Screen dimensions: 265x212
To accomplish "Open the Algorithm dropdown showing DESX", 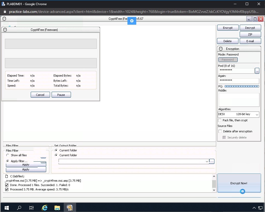I will (257, 114).
